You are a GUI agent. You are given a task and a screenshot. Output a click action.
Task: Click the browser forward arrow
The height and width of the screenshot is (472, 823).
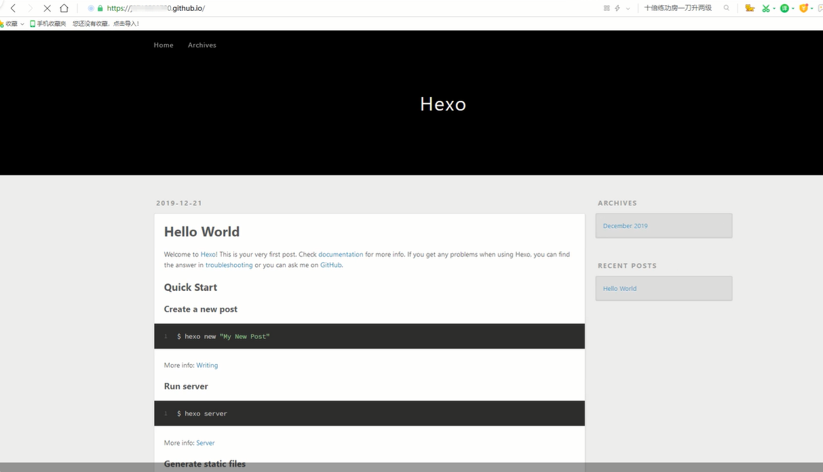(30, 8)
